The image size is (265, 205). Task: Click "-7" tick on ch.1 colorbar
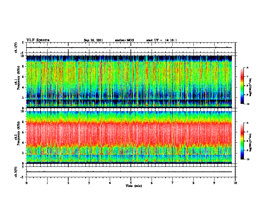tap(247, 77)
